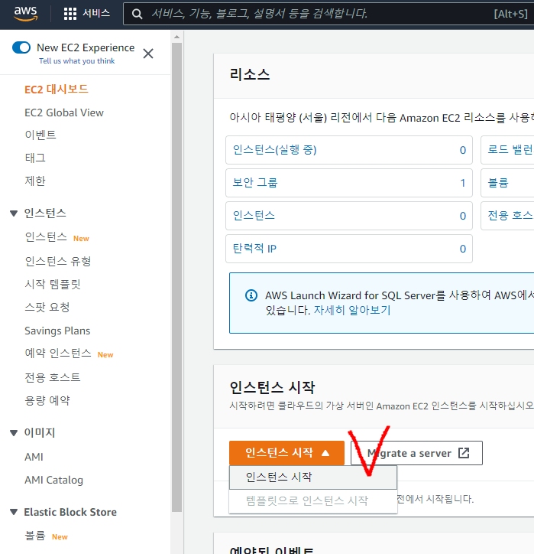This screenshot has height=554, width=534.
Task: Click sidebar scrollbar up arrow
Action: tap(176, 37)
